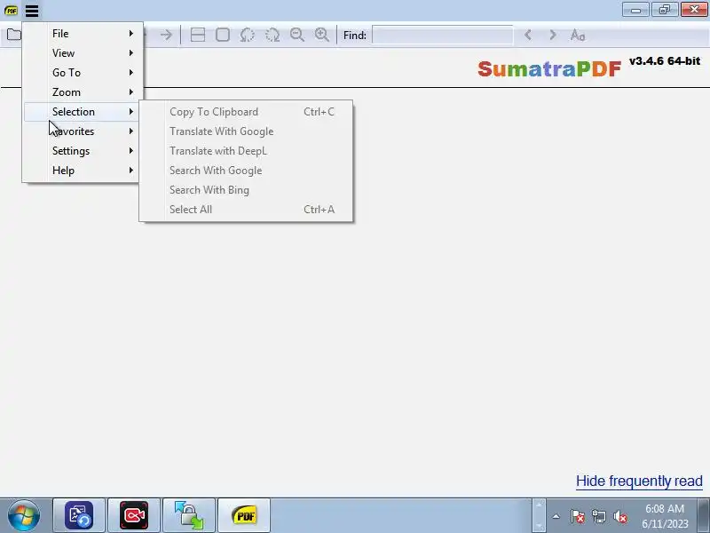Open the Windows Start button
The width and height of the screenshot is (710, 533).
click(24, 515)
